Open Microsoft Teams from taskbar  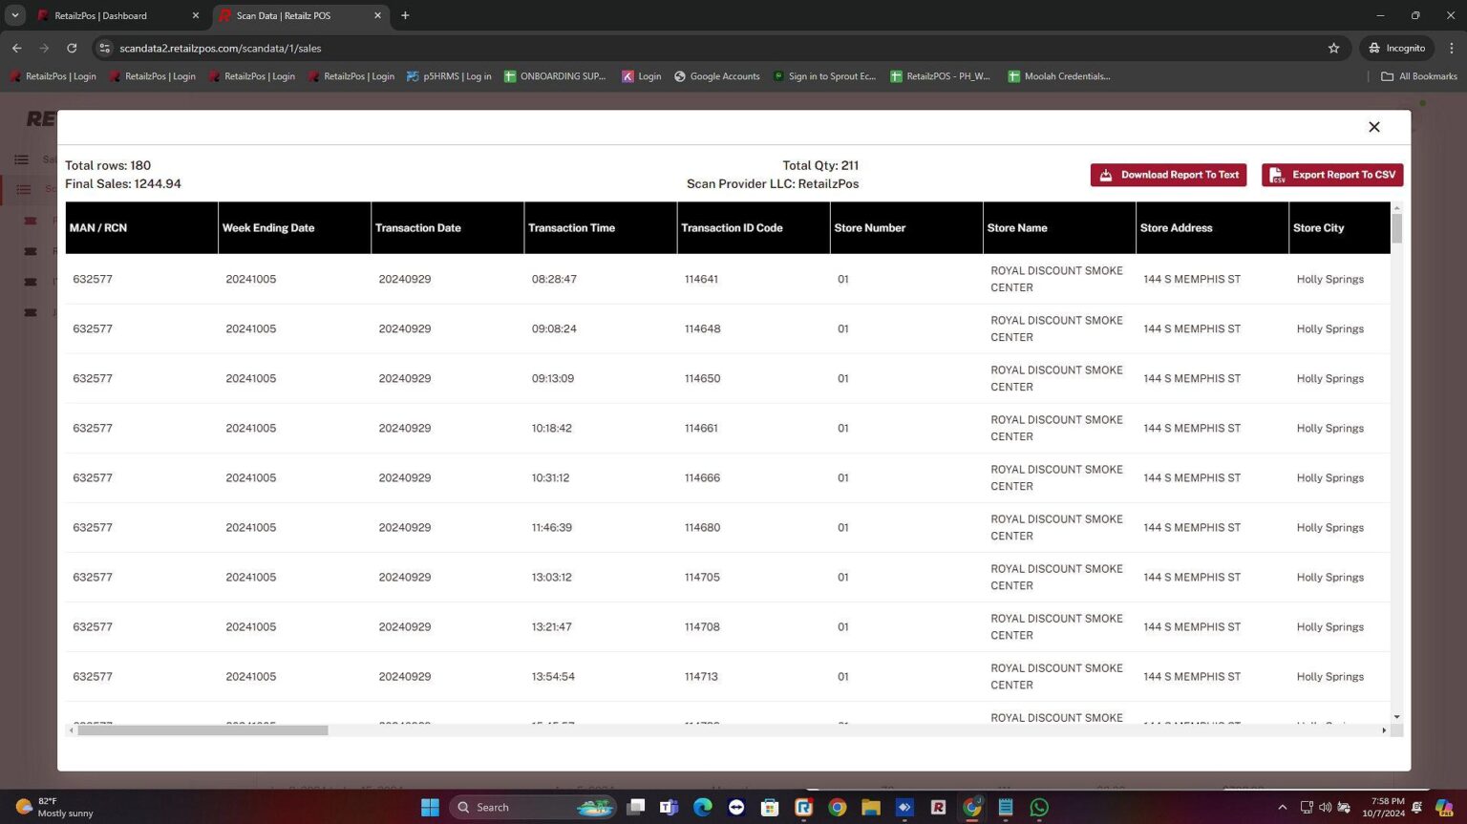coord(669,808)
